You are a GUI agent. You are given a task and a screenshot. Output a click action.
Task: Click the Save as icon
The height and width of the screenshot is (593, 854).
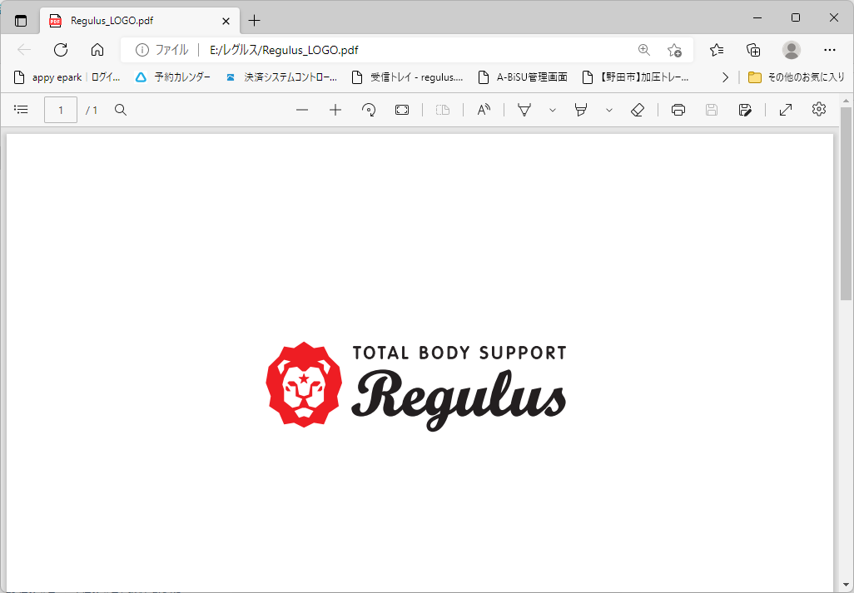pos(745,110)
